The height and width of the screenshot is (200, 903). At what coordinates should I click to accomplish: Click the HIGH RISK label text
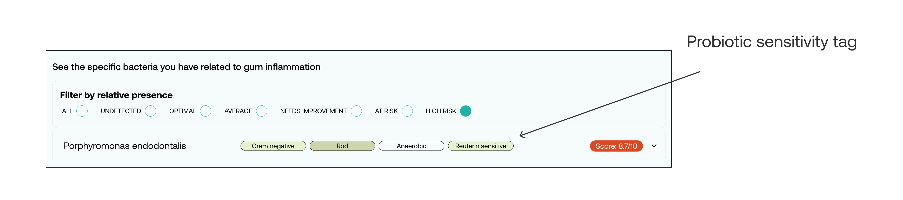click(x=441, y=111)
